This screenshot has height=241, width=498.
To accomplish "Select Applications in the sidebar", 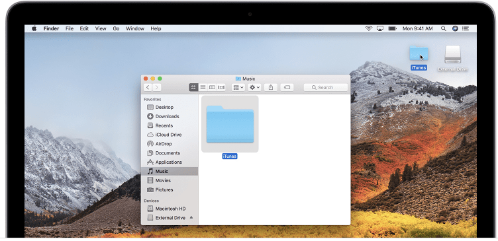I will (x=170, y=162).
